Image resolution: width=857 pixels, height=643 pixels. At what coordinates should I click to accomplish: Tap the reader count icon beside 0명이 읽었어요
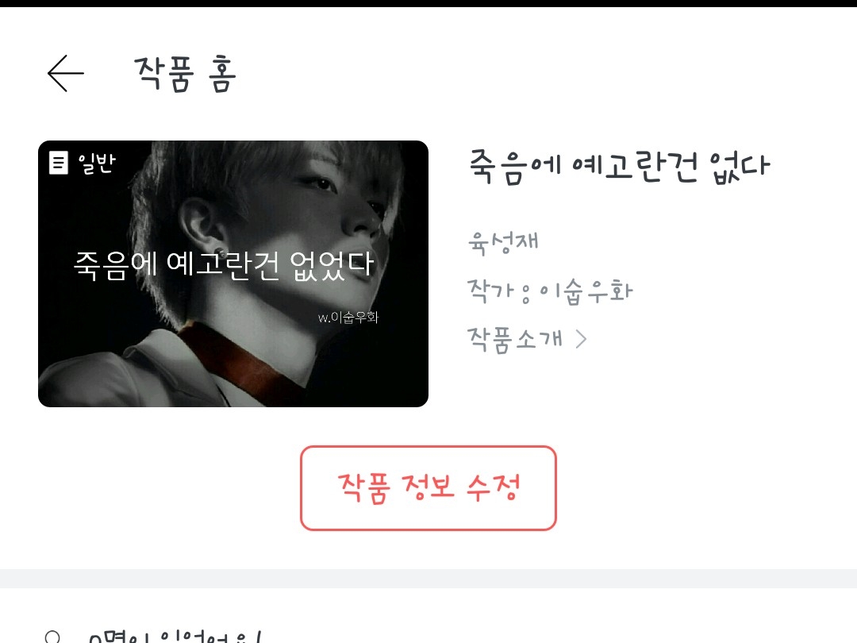[x=52, y=637]
